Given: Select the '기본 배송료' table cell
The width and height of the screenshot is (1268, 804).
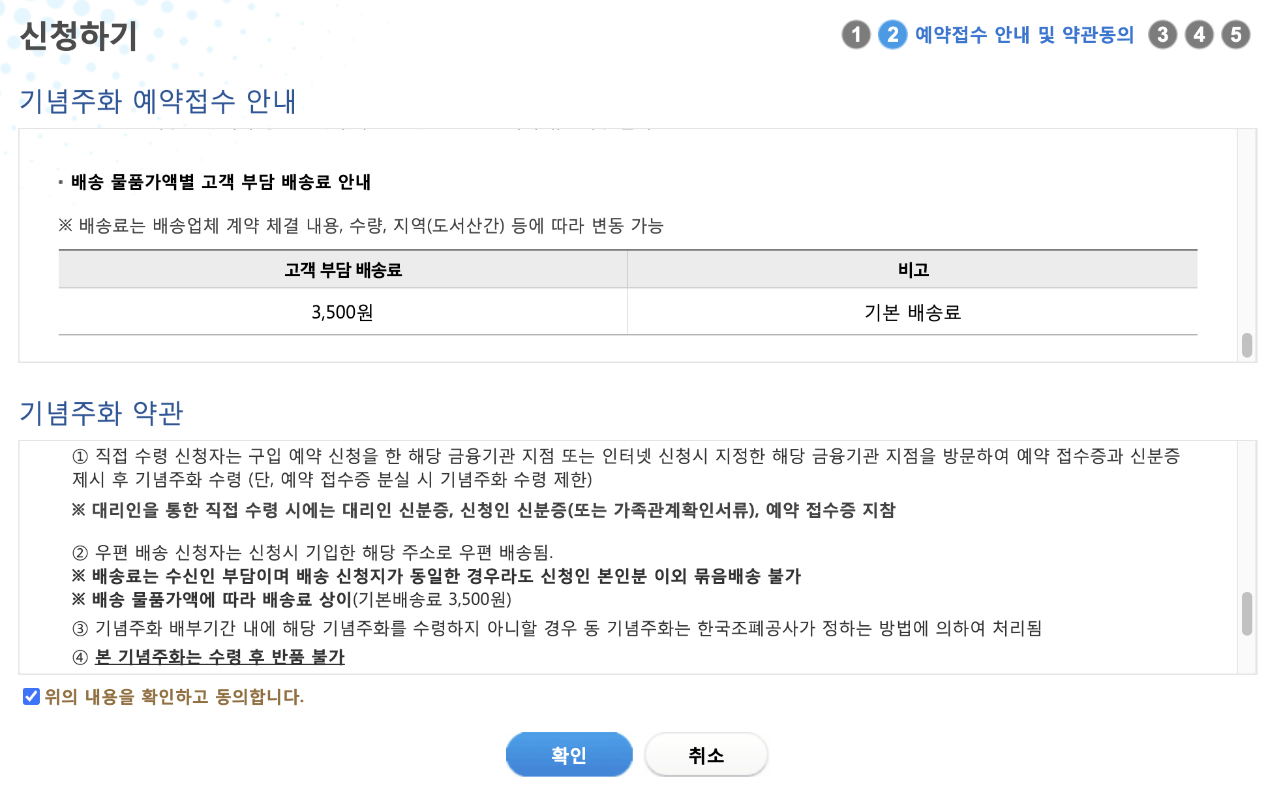Looking at the screenshot, I should [x=913, y=313].
